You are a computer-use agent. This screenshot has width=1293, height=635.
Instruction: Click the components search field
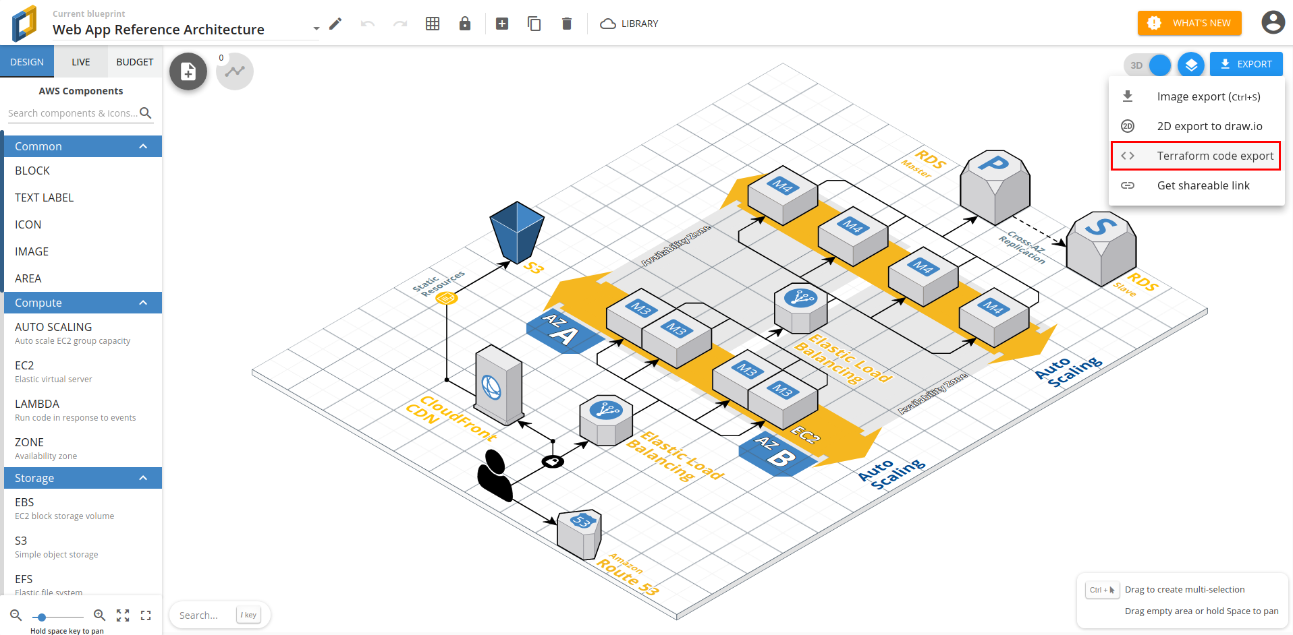(74, 113)
